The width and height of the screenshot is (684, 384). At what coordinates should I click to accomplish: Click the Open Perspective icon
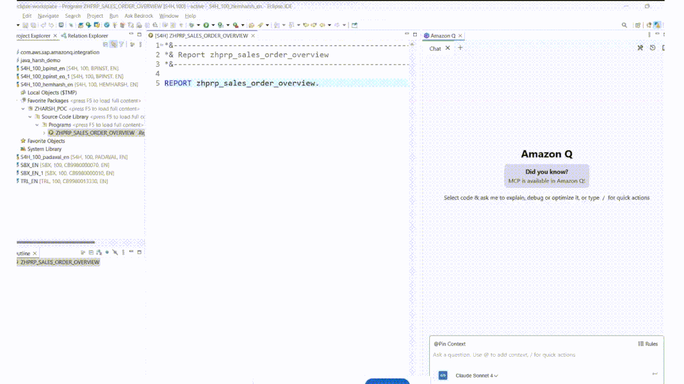pos(638,25)
